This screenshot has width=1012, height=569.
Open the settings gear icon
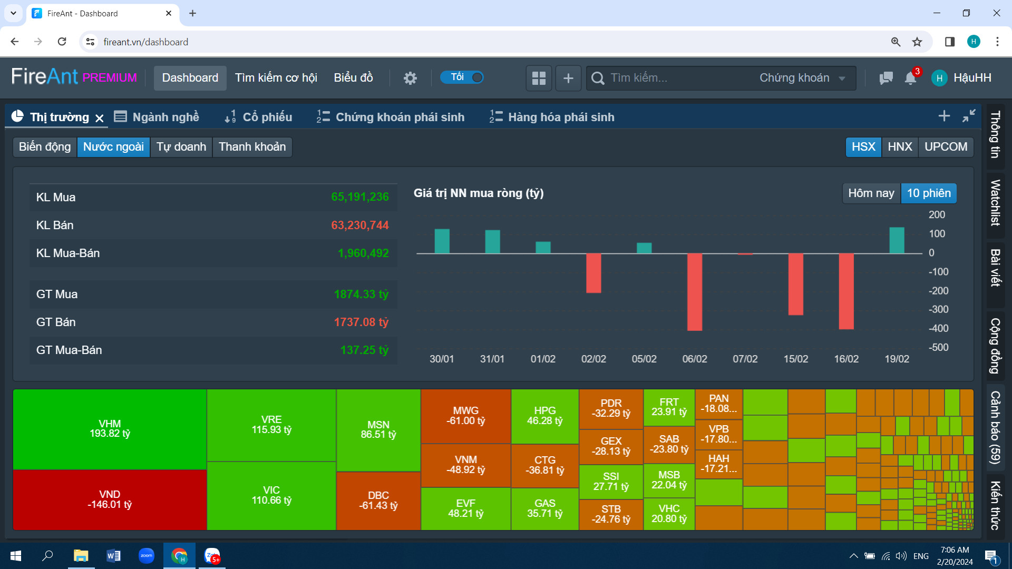(410, 78)
